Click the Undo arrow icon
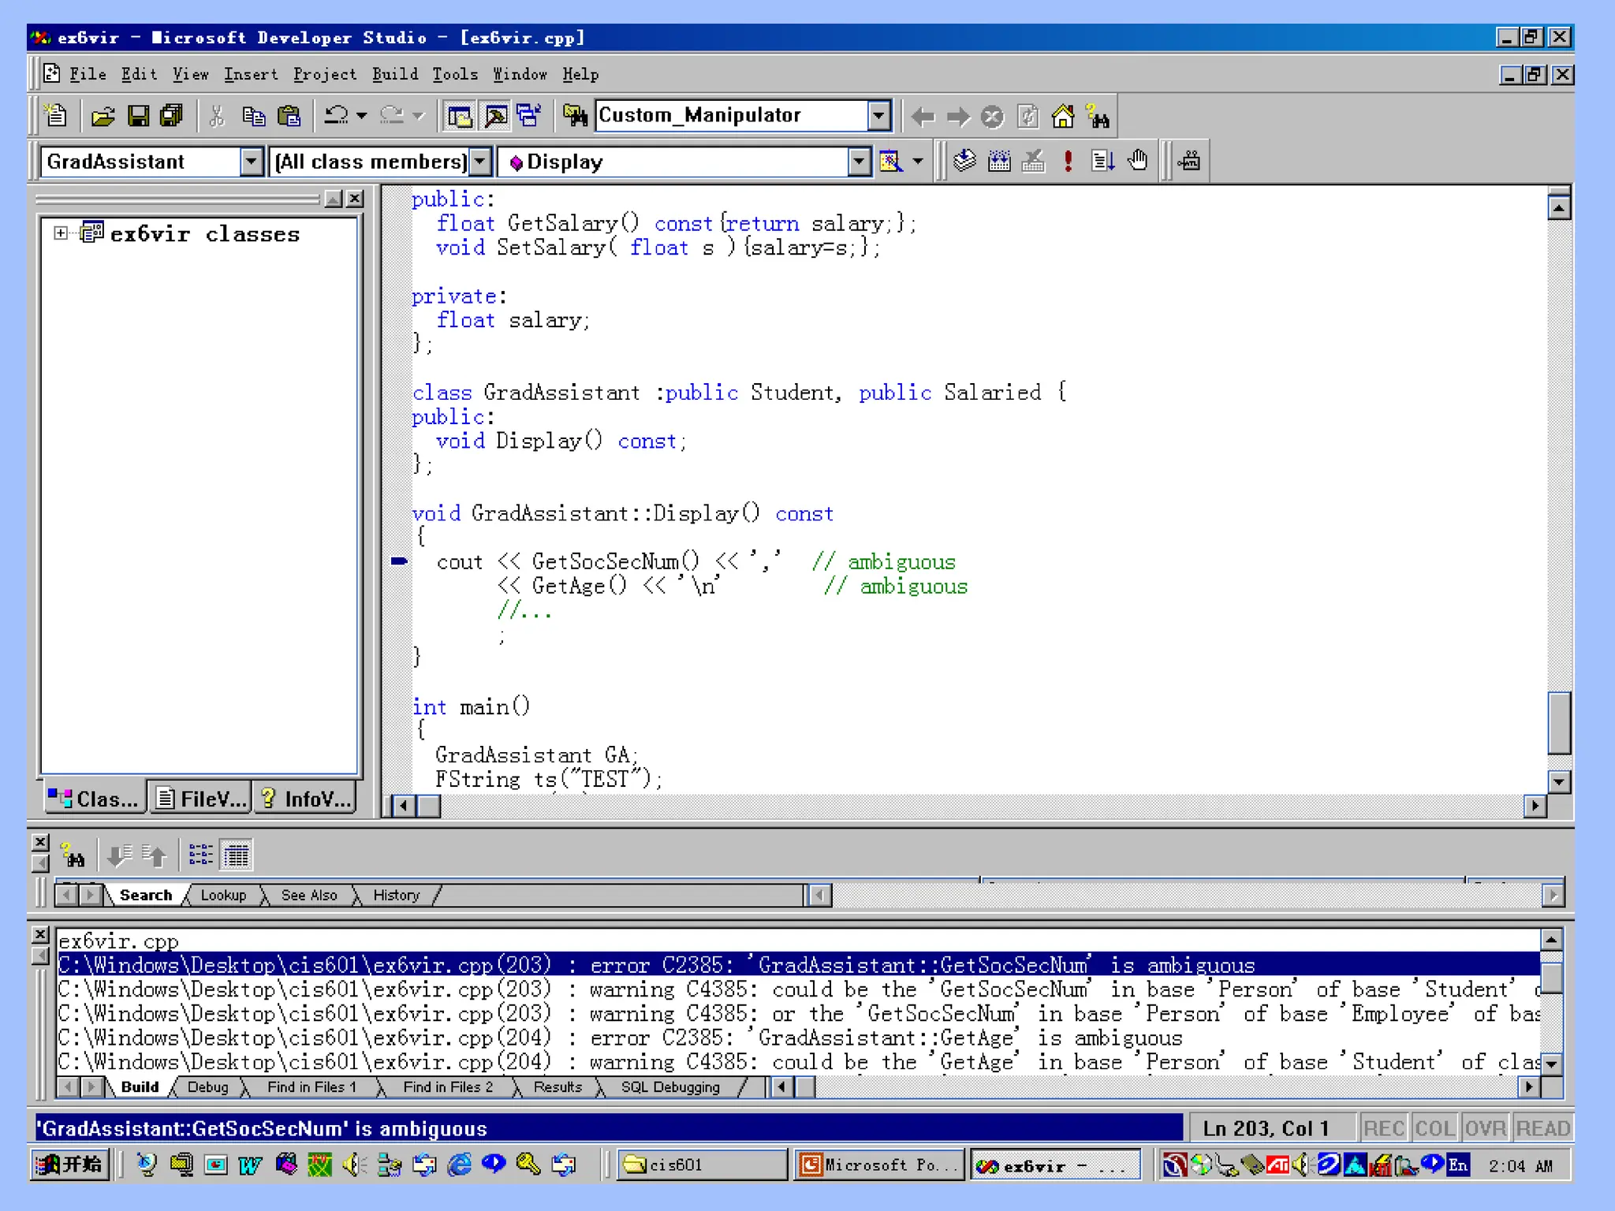This screenshot has height=1211, width=1615. pyautogui.click(x=337, y=117)
